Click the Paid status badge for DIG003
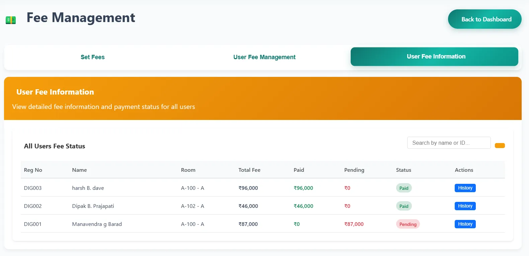This screenshot has width=529, height=256. point(404,188)
